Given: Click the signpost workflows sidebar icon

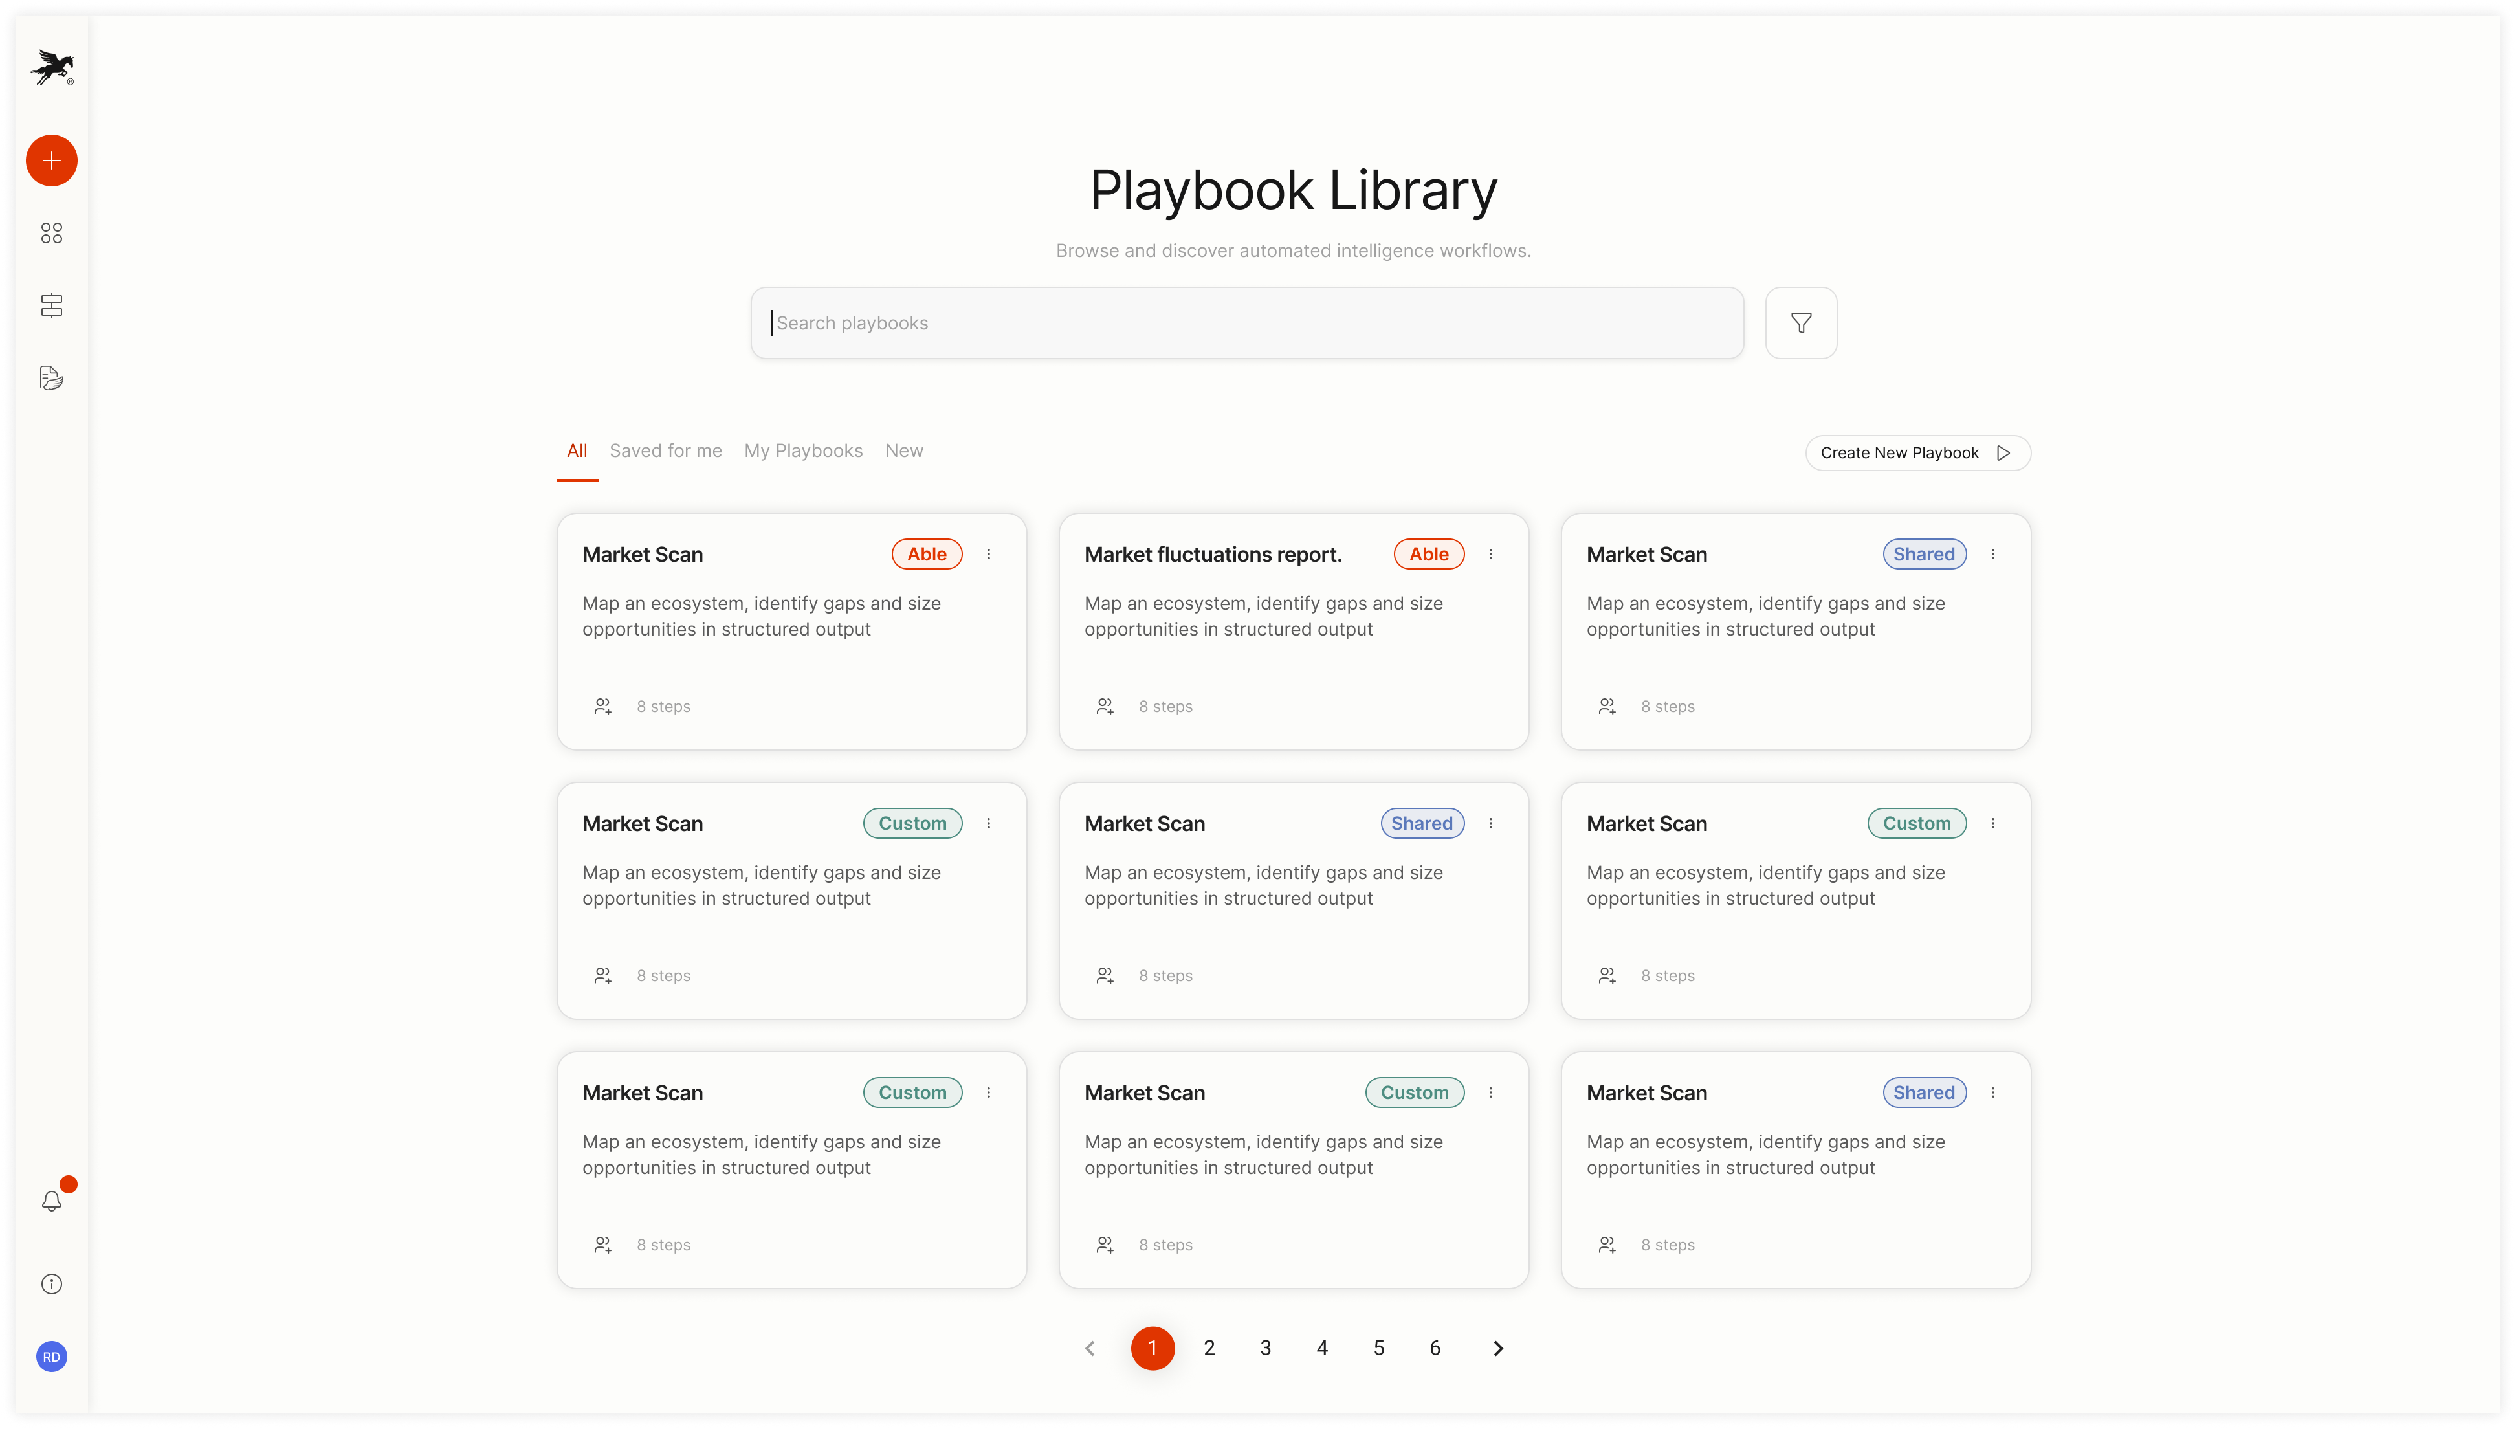Looking at the screenshot, I should [51, 305].
